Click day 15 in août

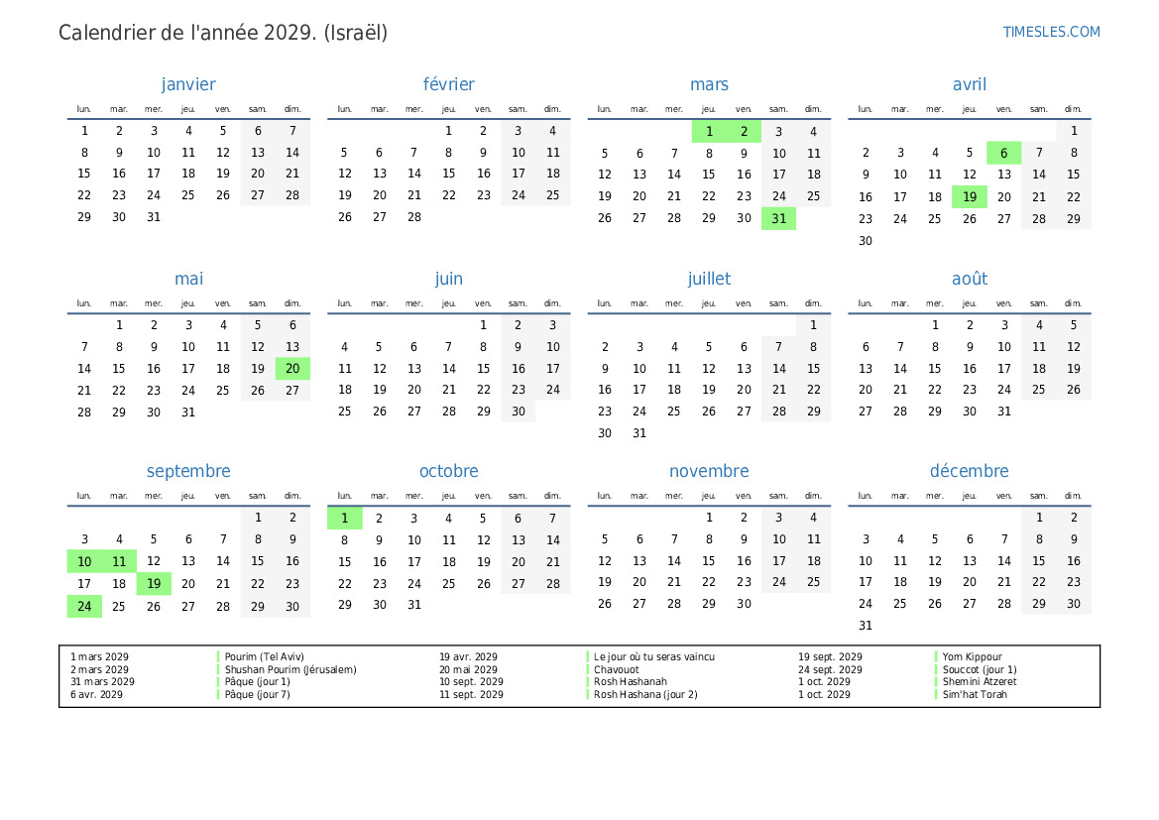(934, 368)
